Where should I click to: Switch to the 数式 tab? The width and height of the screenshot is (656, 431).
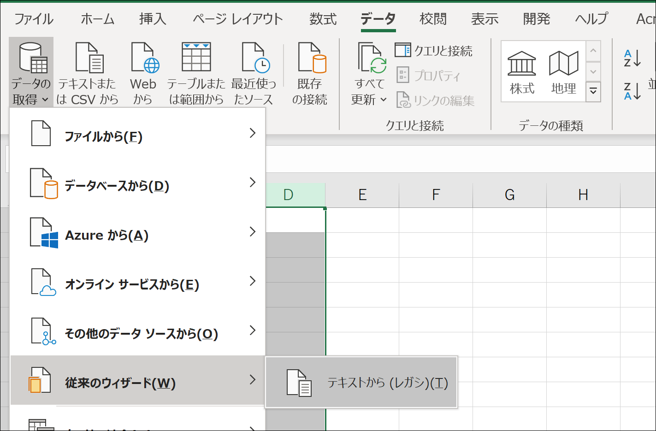pos(323,19)
